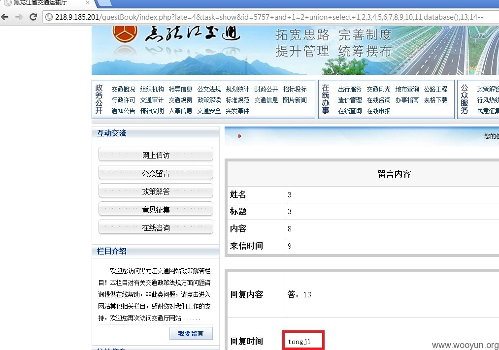Viewport: 499px width, 350px height.
Task: Open the 网上信访 sidebar button
Action: 156,155
